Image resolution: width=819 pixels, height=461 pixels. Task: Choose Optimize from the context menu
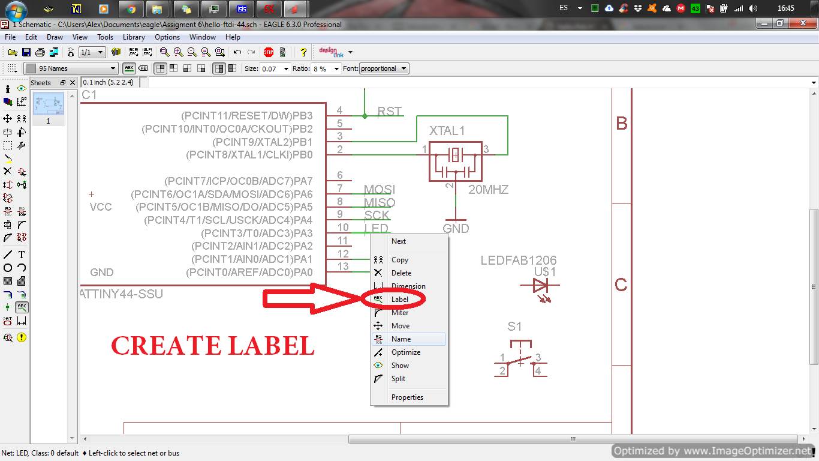click(x=409, y=352)
